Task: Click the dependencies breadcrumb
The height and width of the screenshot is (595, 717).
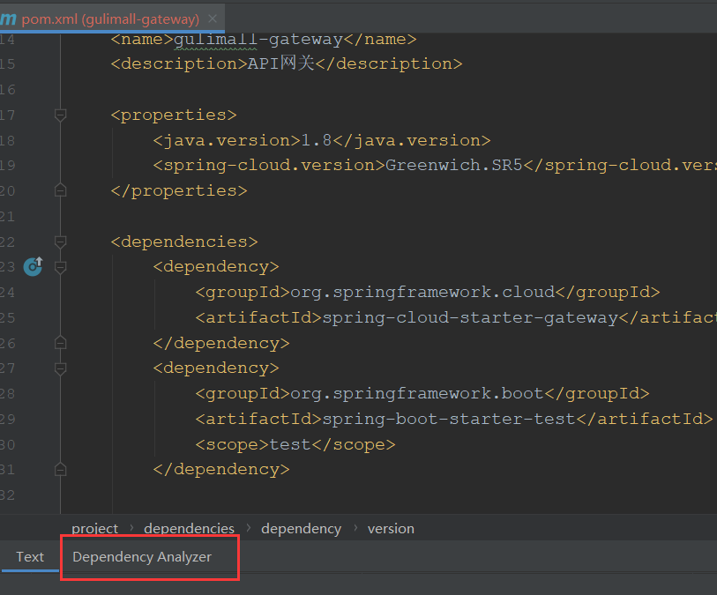Action: [x=189, y=528]
